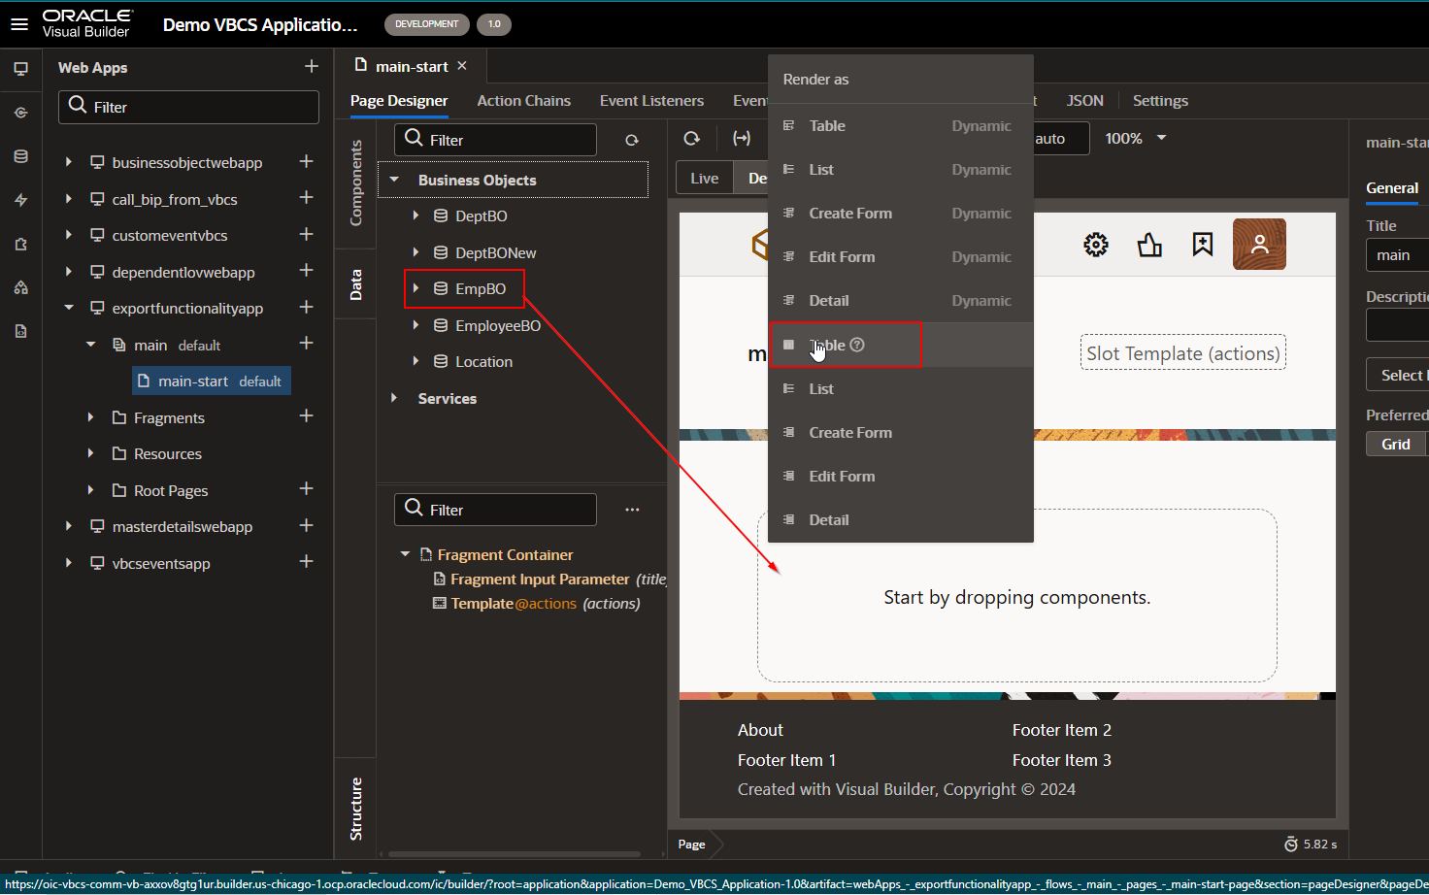Viewport: 1429px width, 895px height.
Task: Click plus next to customeventvbcs
Action: pos(306,234)
